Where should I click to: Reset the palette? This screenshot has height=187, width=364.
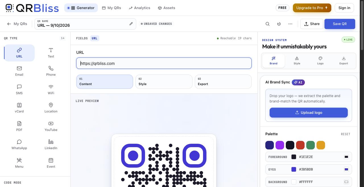tap(346, 134)
